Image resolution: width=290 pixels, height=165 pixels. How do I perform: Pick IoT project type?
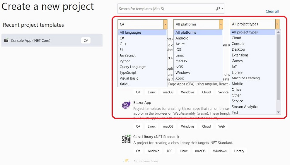pos(253,66)
